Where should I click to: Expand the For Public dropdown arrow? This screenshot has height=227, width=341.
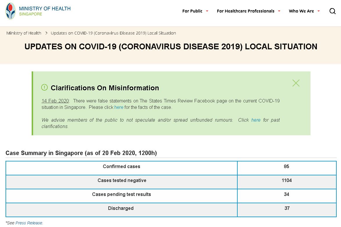coord(207,11)
